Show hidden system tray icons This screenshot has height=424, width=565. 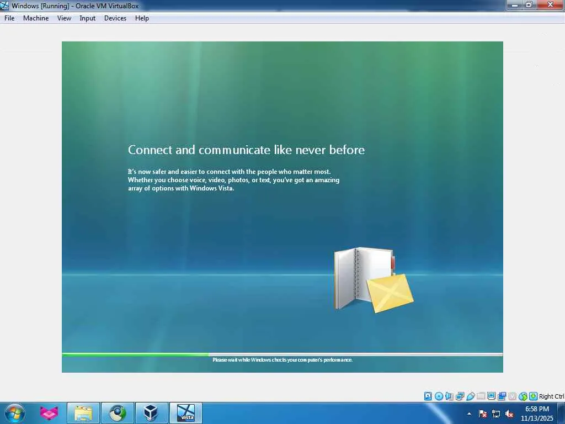pyautogui.click(x=469, y=414)
